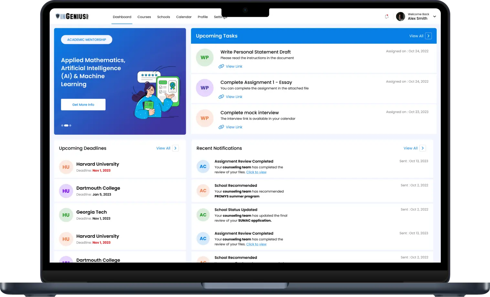
Task: Click the notification bell icon
Action: coord(387,16)
